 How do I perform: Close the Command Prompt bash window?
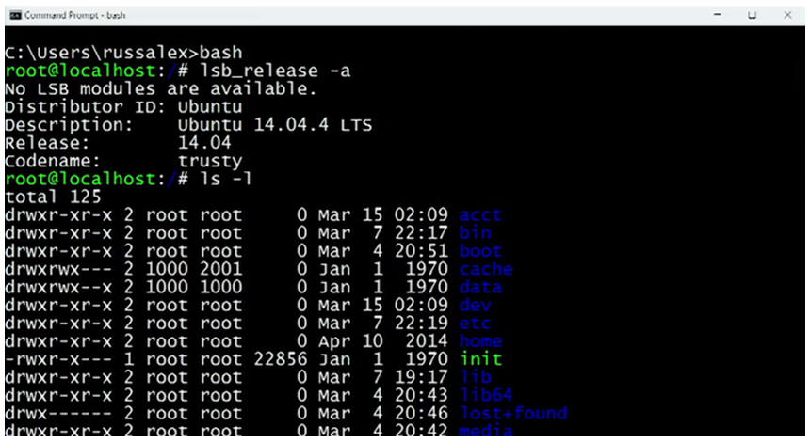(786, 16)
